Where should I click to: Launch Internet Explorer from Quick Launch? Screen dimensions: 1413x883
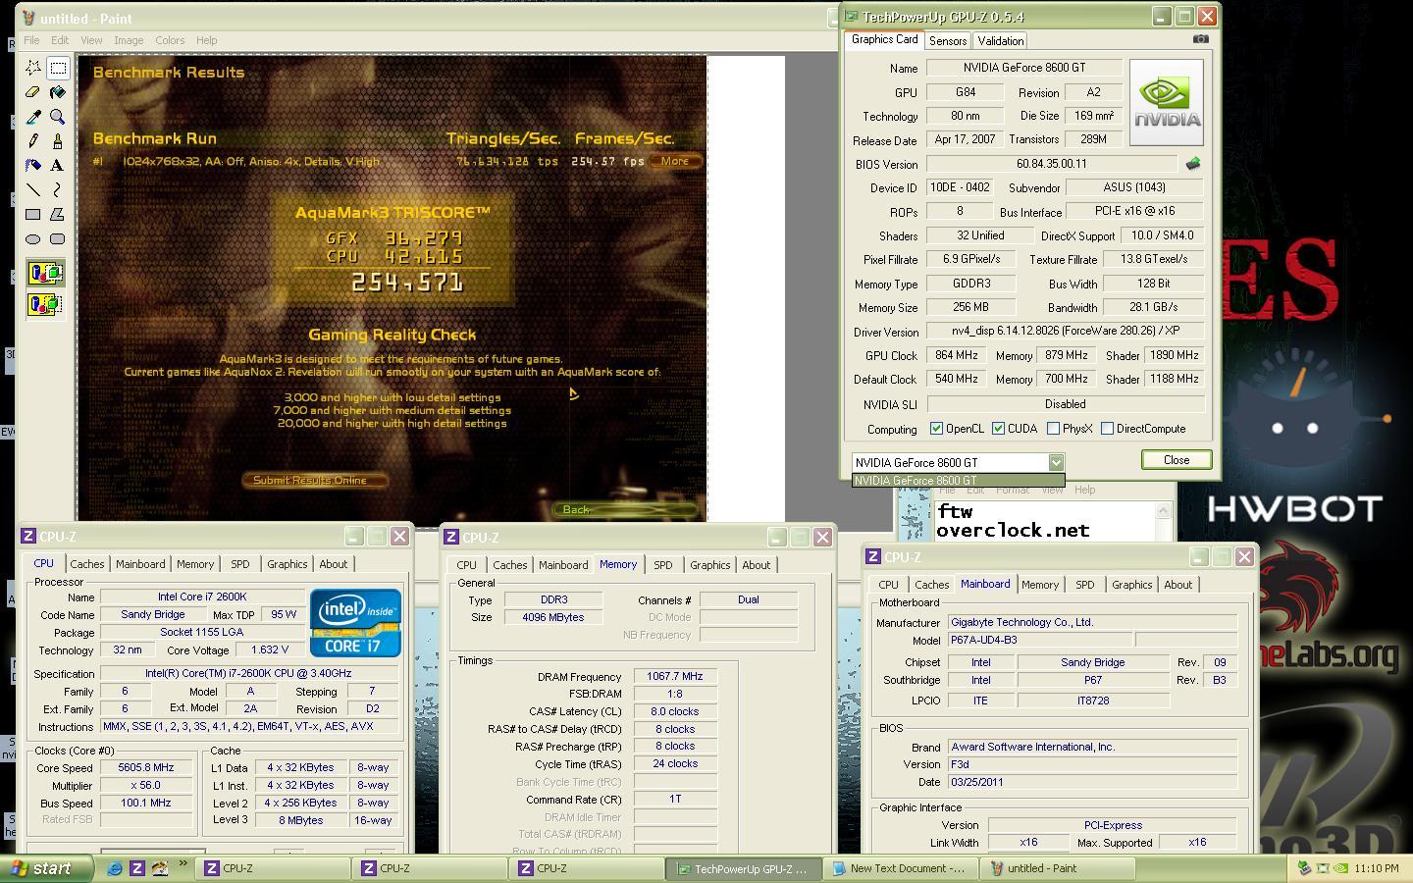(115, 868)
